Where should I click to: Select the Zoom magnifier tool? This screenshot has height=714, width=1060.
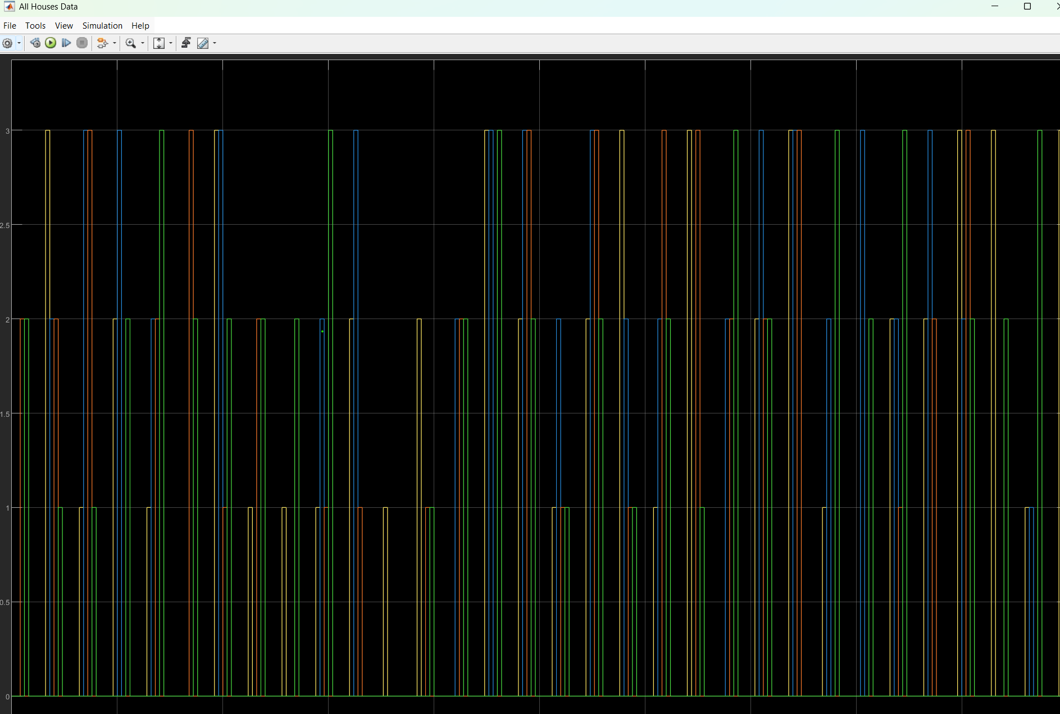pyautogui.click(x=130, y=43)
